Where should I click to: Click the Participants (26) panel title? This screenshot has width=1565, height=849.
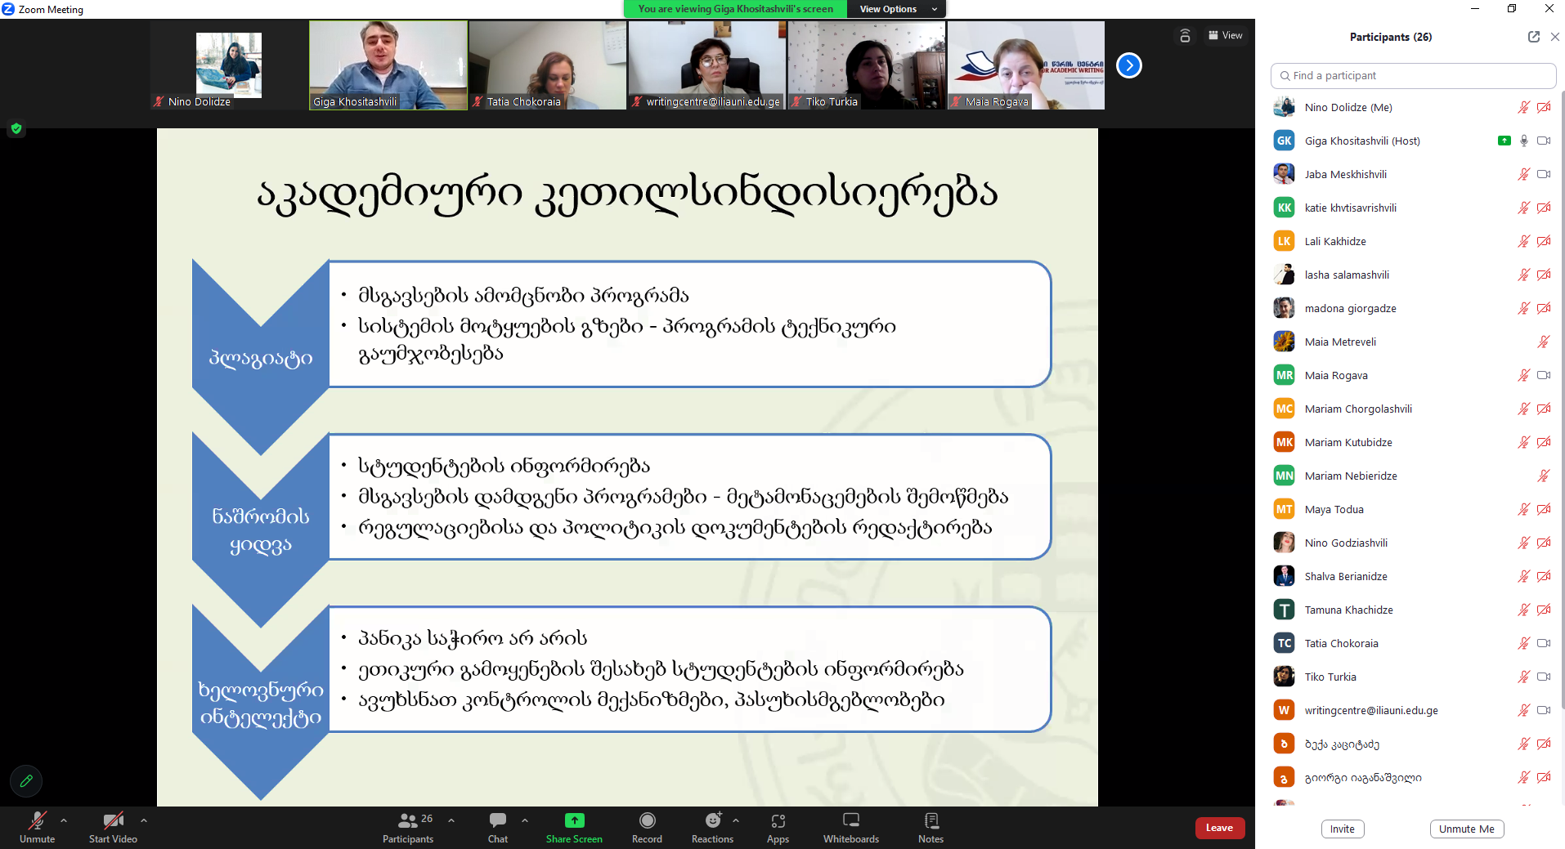[x=1390, y=37]
